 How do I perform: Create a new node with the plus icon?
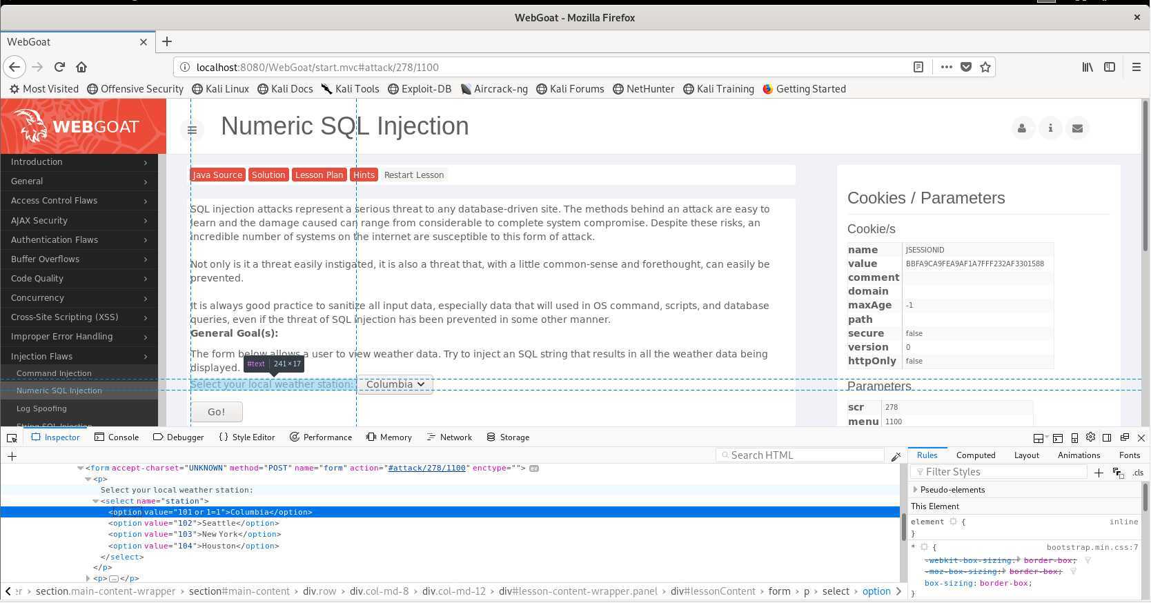[12, 455]
